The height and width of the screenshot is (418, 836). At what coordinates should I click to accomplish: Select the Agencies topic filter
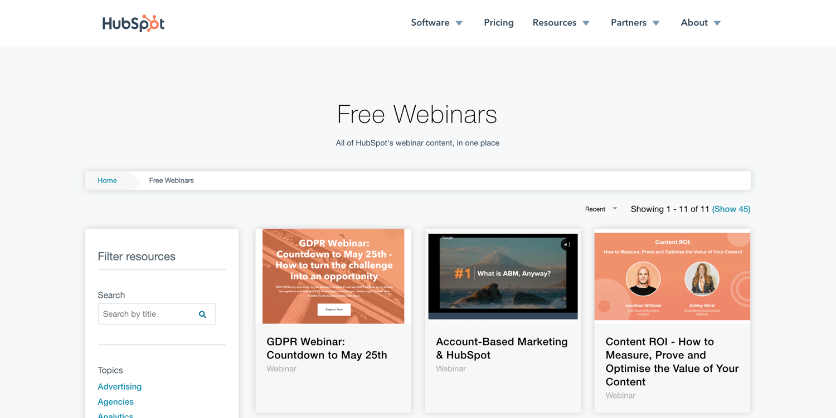[x=115, y=401]
